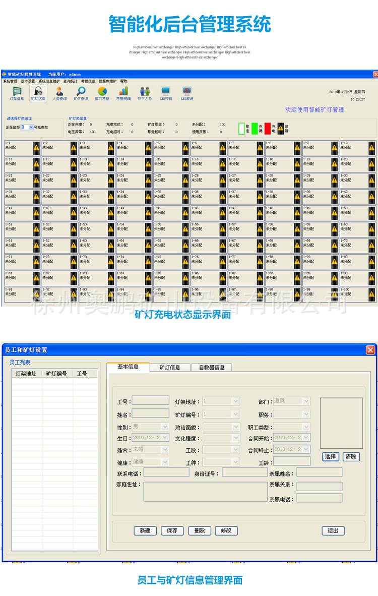Click the 考勤明细 bar chart icon
This screenshot has height=596, width=378.
[x=123, y=92]
